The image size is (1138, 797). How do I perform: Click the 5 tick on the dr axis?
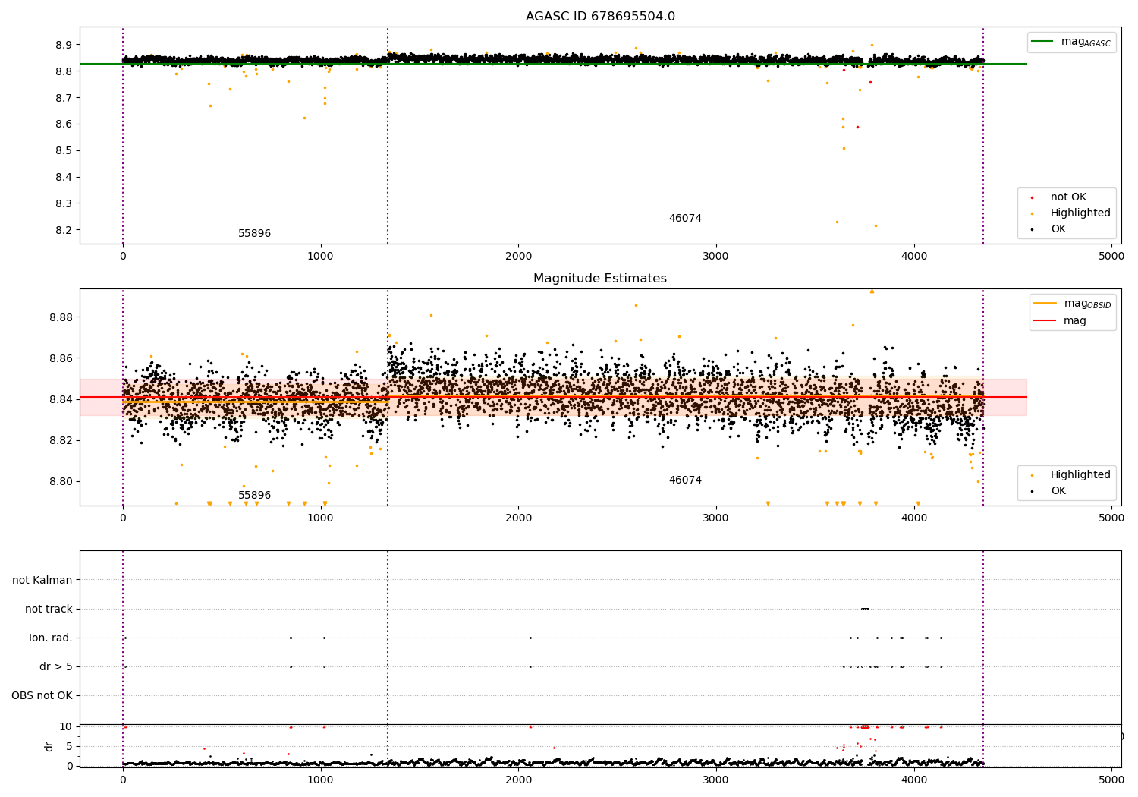(x=69, y=747)
